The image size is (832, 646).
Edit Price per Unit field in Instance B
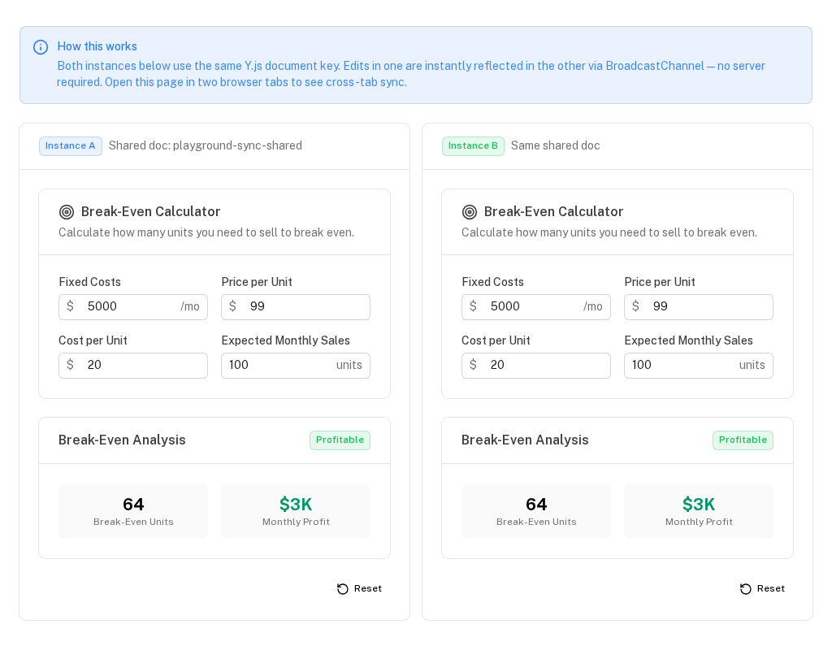[x=699, y=307]
